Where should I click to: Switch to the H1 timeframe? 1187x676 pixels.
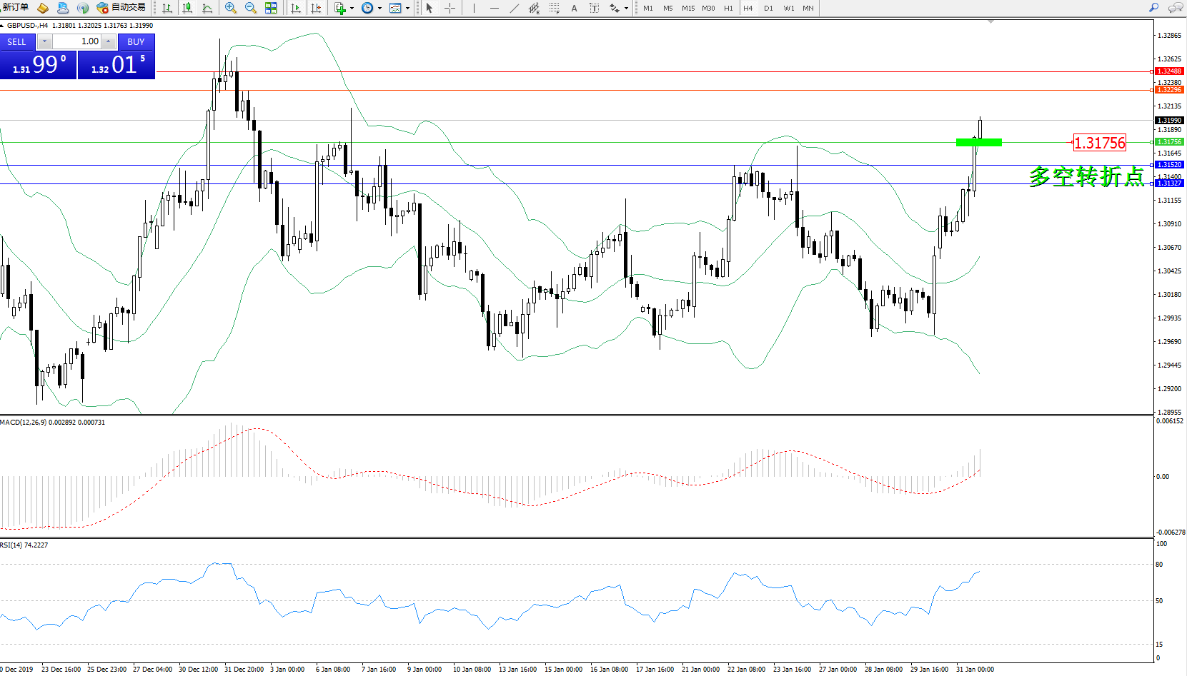[x=728, y=9]
